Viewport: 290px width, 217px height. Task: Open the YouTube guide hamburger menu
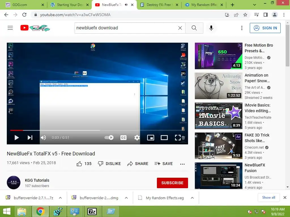[x=10, y=28]
